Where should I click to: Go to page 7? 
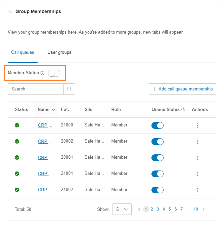(x=181, y=209)
